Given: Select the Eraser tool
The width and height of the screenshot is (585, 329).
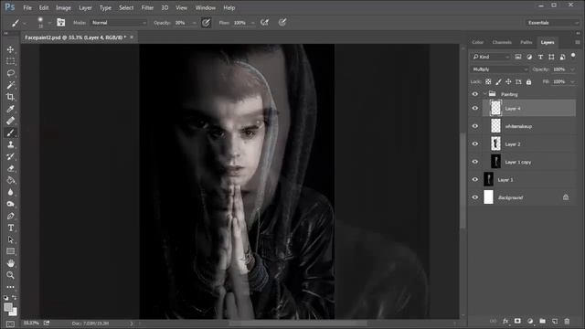Looking at the screenshot, I should [10, 168].
